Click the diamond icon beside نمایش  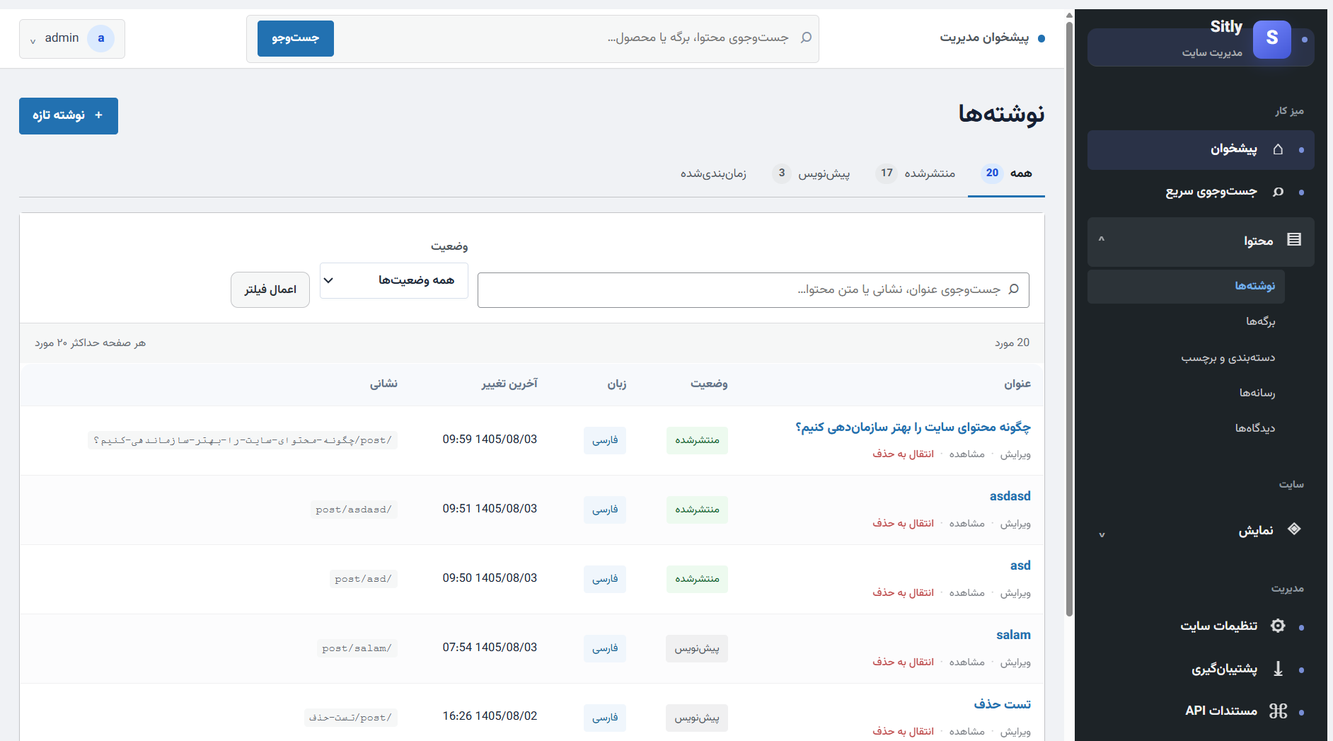coord(1294,529)
